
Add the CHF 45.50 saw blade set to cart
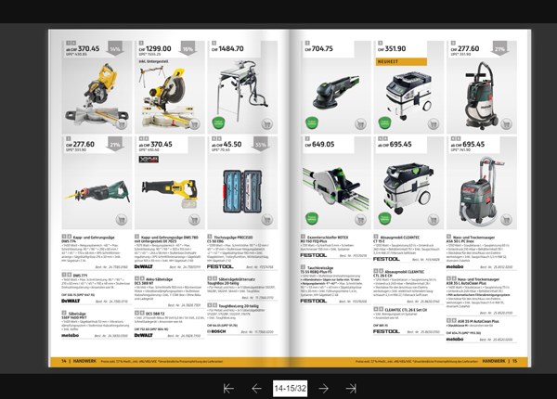click(x=266, y=220)
